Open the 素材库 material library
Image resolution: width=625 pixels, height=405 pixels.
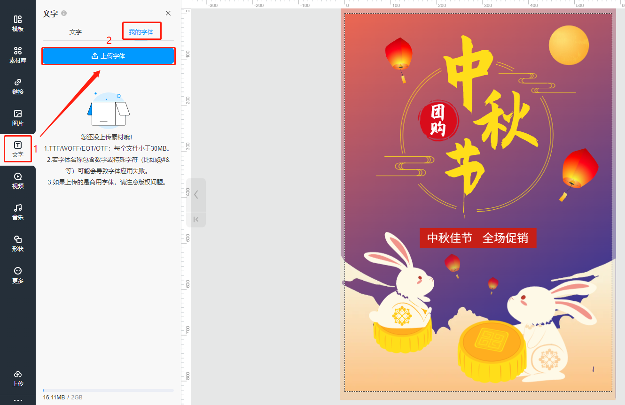click(x=18, y=54)
